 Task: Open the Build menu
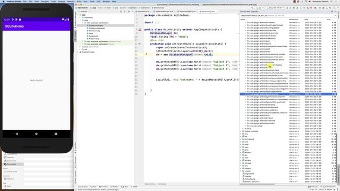pyautogui.click(x=79, y=1)
